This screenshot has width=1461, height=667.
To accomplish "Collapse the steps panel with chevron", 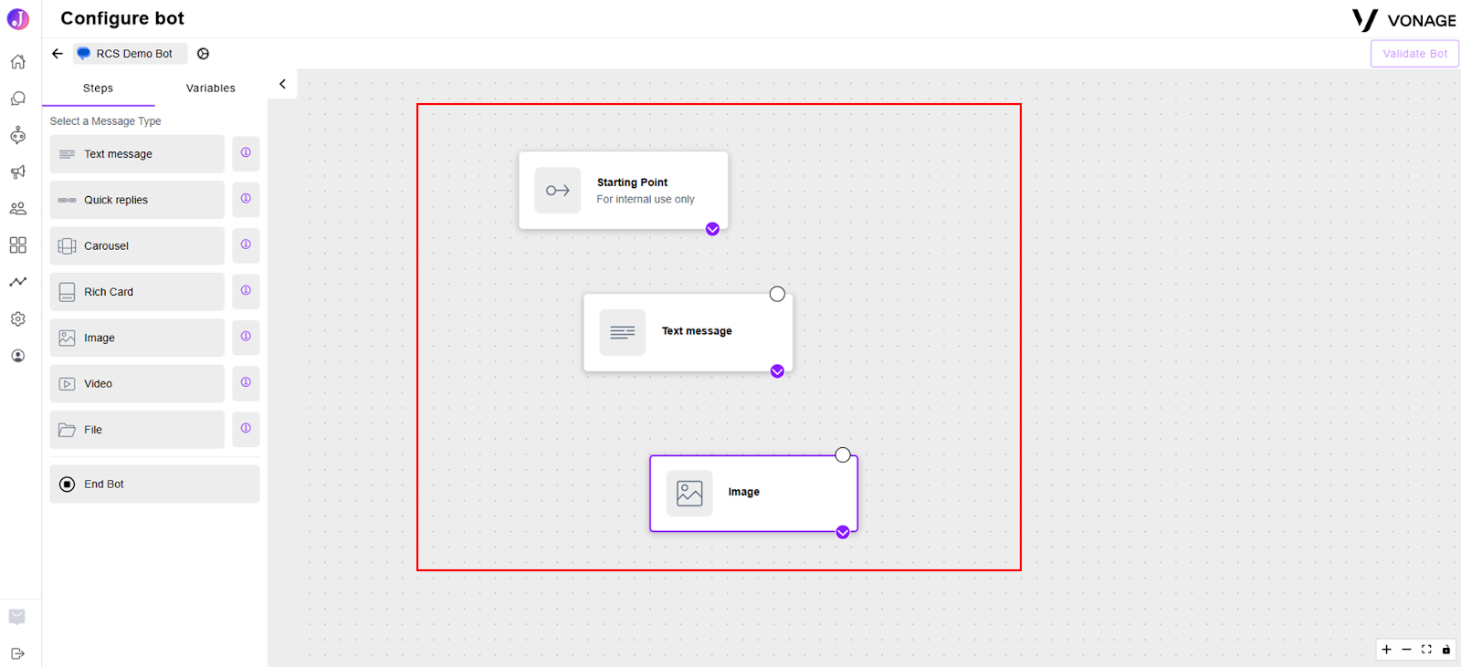I will click(x=282, y=84).
